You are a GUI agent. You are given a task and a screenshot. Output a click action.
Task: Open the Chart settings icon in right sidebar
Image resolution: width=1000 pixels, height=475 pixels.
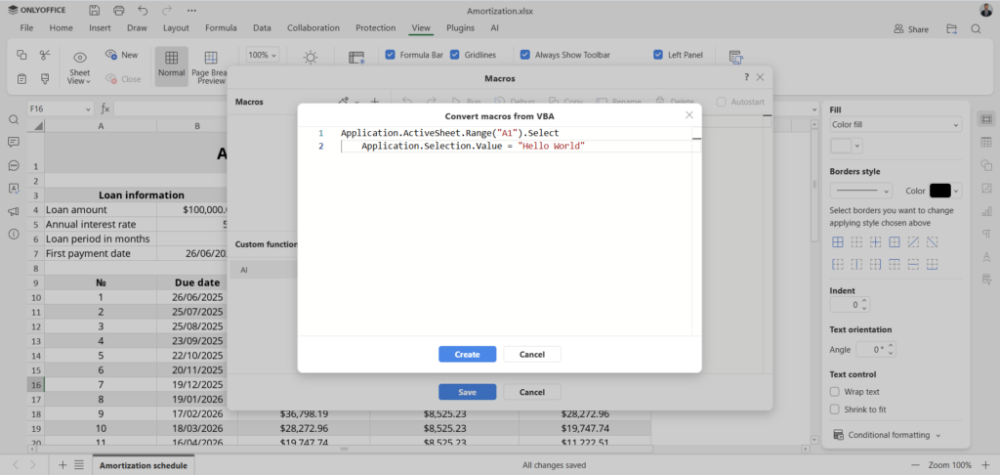pos(986,211)
